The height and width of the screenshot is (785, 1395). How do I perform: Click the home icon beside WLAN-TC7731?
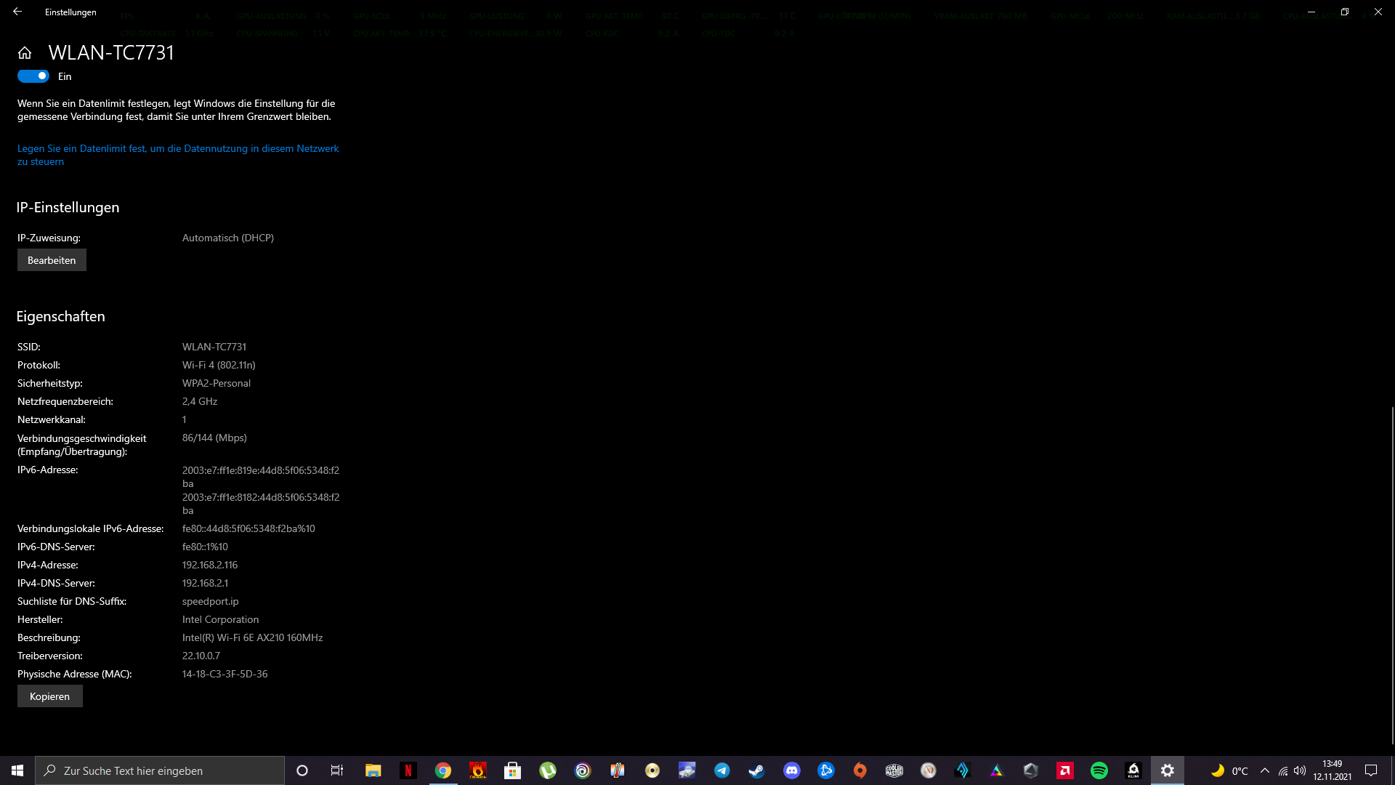pos(25,53)
